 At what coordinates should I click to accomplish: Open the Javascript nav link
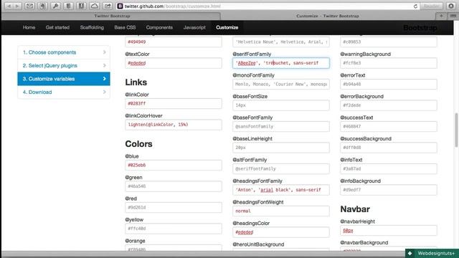click(194, 27)
